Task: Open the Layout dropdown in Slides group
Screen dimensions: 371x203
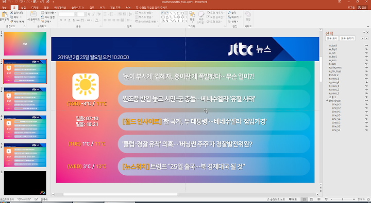Action: tap(48, 12)
